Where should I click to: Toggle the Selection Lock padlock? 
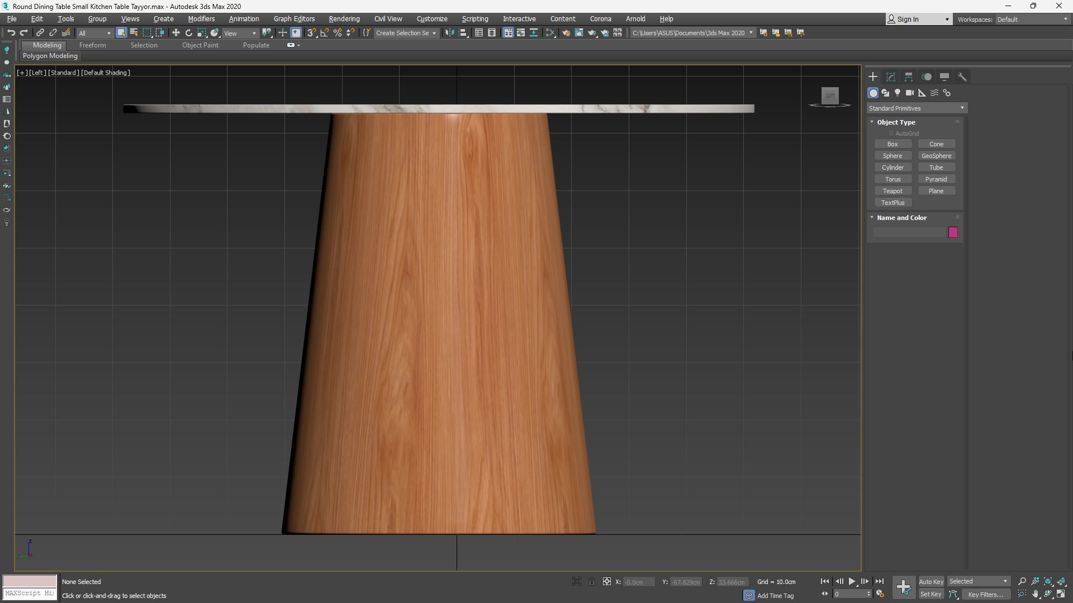coord(592,582)
